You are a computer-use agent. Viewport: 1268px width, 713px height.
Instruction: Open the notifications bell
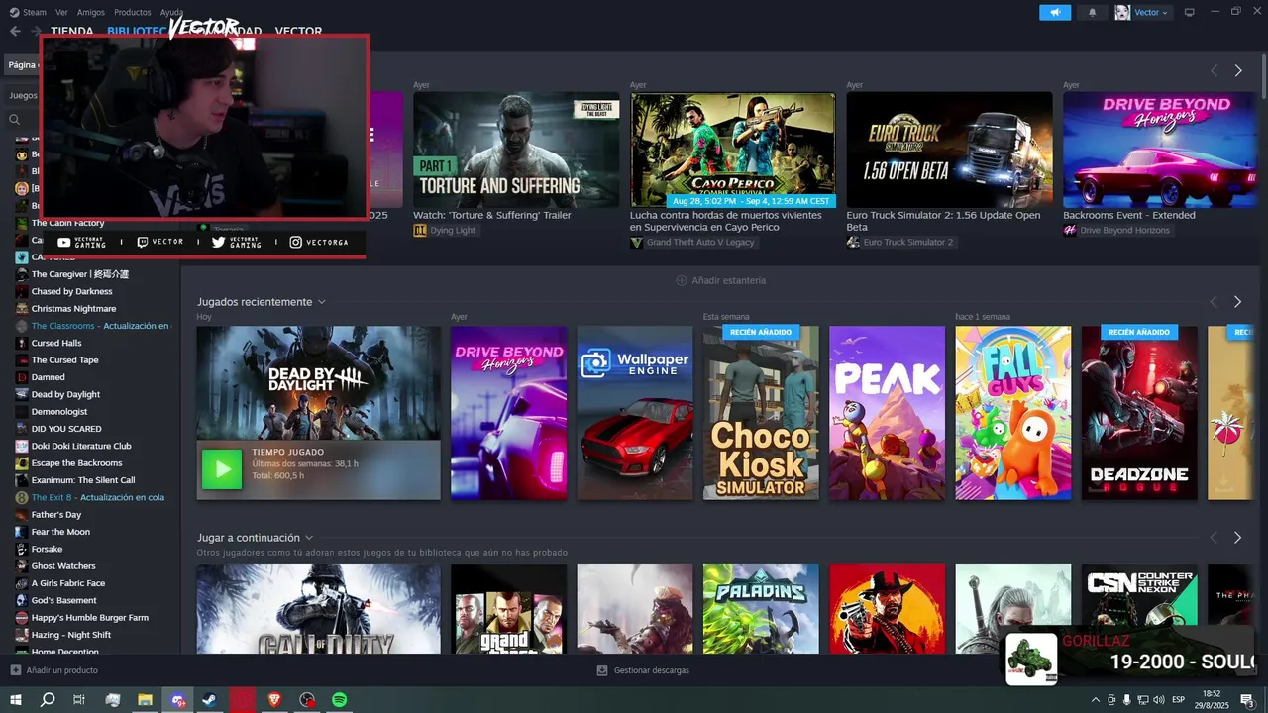1092,12
